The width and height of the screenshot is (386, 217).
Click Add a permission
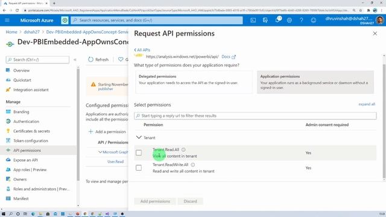[107, 131]
